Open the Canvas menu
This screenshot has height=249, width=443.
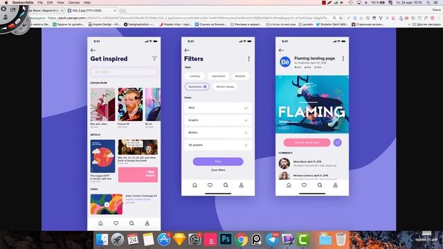pos(74,3)
